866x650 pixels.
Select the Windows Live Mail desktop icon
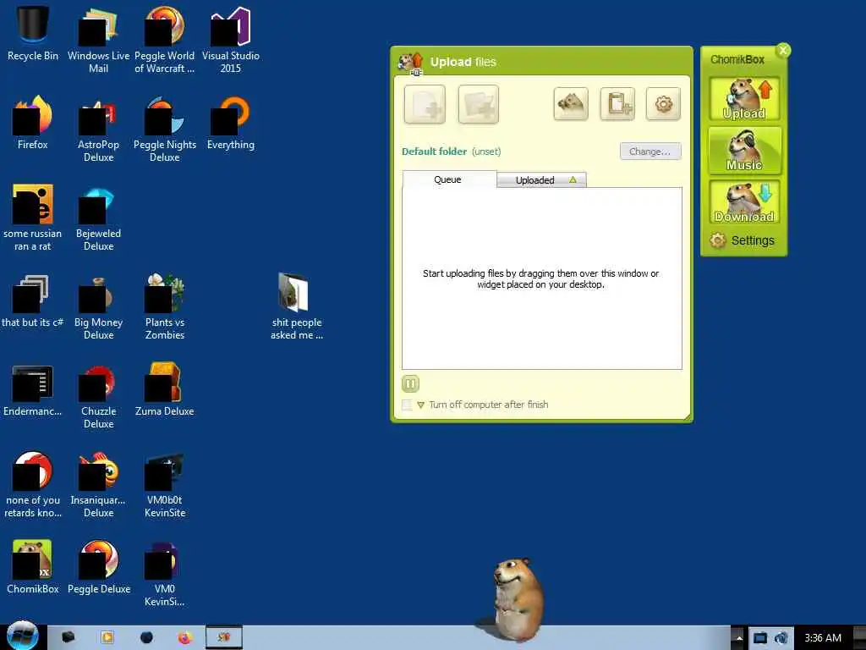(x=98, y=40)
